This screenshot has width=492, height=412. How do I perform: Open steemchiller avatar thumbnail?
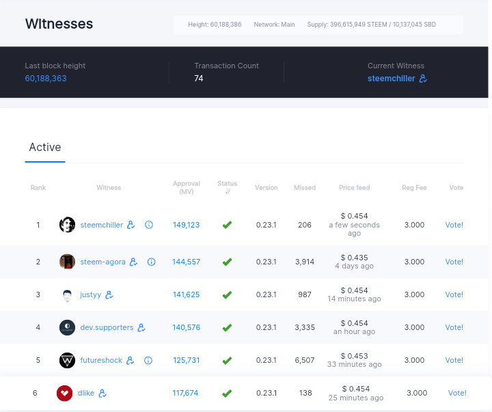tap(67, 225)
